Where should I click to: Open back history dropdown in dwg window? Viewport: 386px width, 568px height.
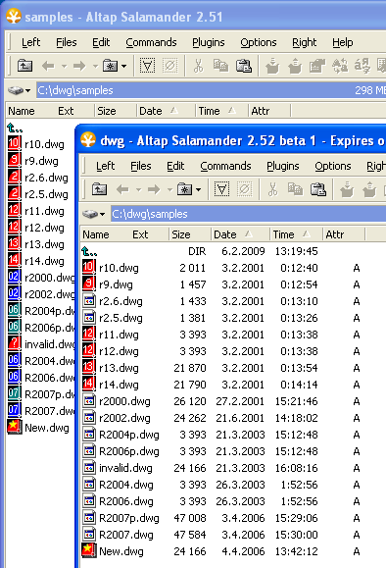click(x=138, y=189)
